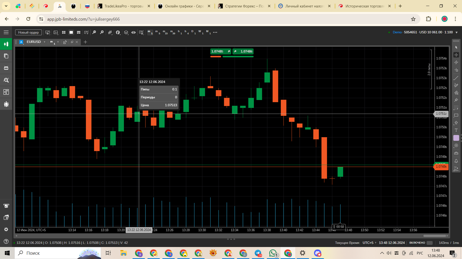Select the rectangle shape drawing tool

[456, 115]
